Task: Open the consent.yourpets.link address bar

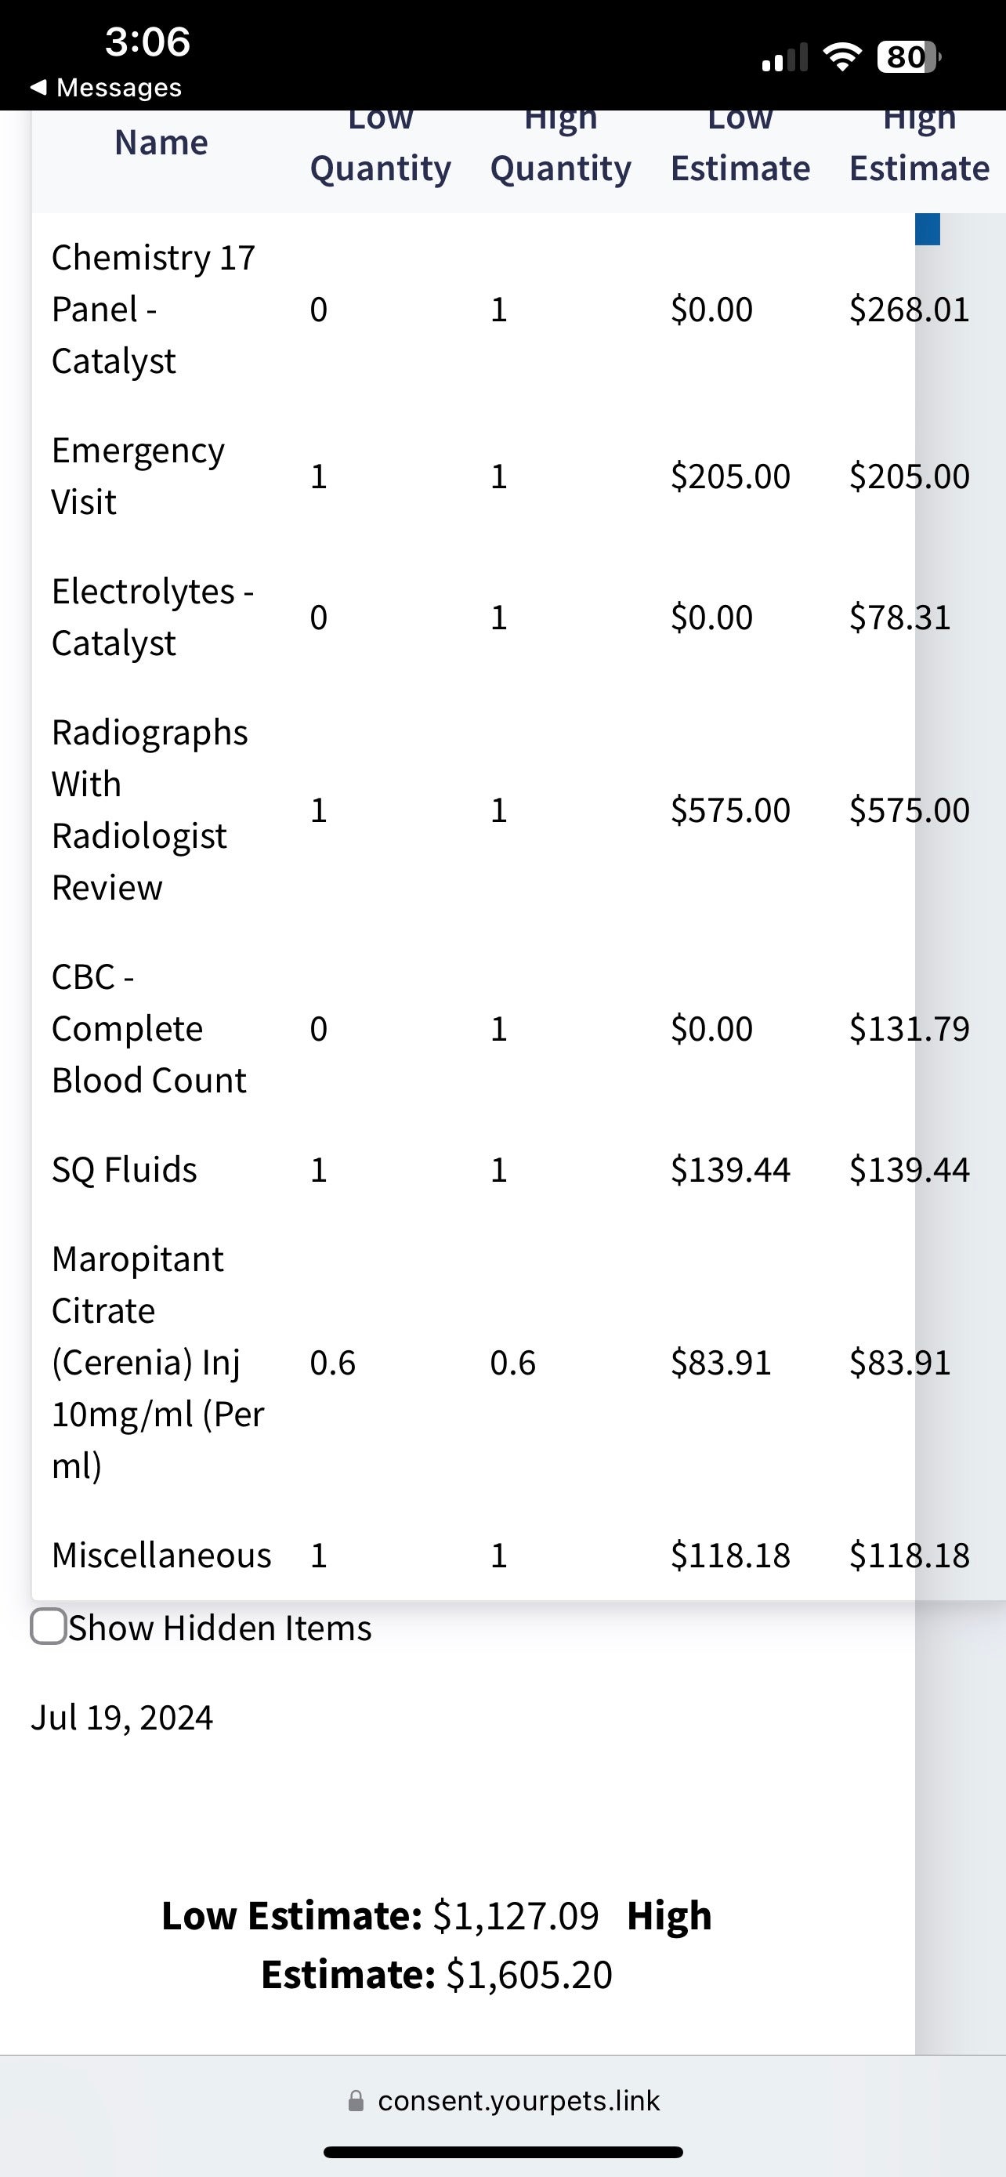Action: tap(518, 2100)
